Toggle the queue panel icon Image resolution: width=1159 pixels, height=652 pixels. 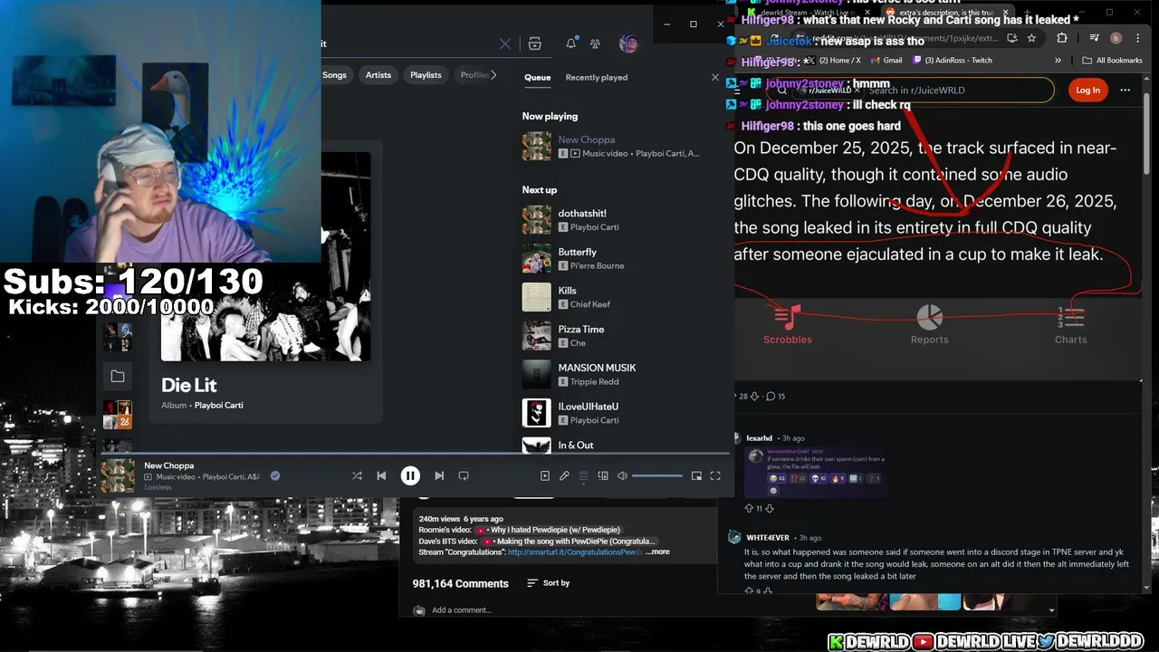point(584,475)
